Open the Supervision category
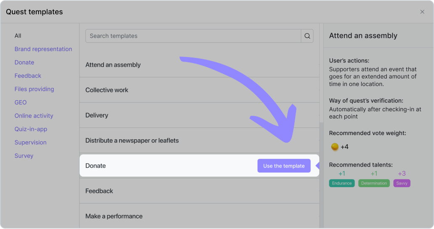The width and height of the screenshot is (434, 229). [x=30, y=143]
